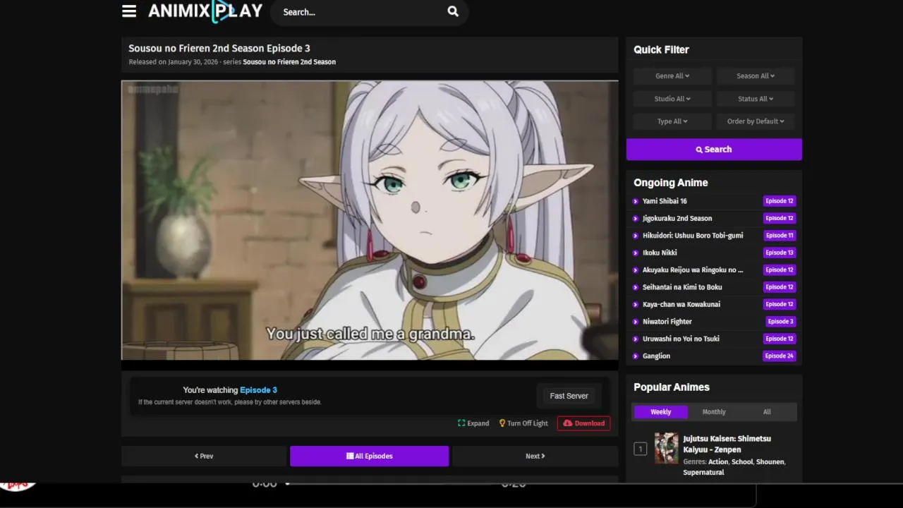Open the Status All dropdown
This screenshot has height=508, width=903.
756,99
